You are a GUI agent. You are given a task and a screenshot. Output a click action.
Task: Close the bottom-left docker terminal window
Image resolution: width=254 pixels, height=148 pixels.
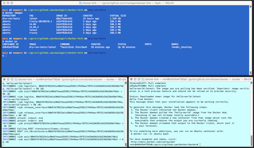(4, 79)
